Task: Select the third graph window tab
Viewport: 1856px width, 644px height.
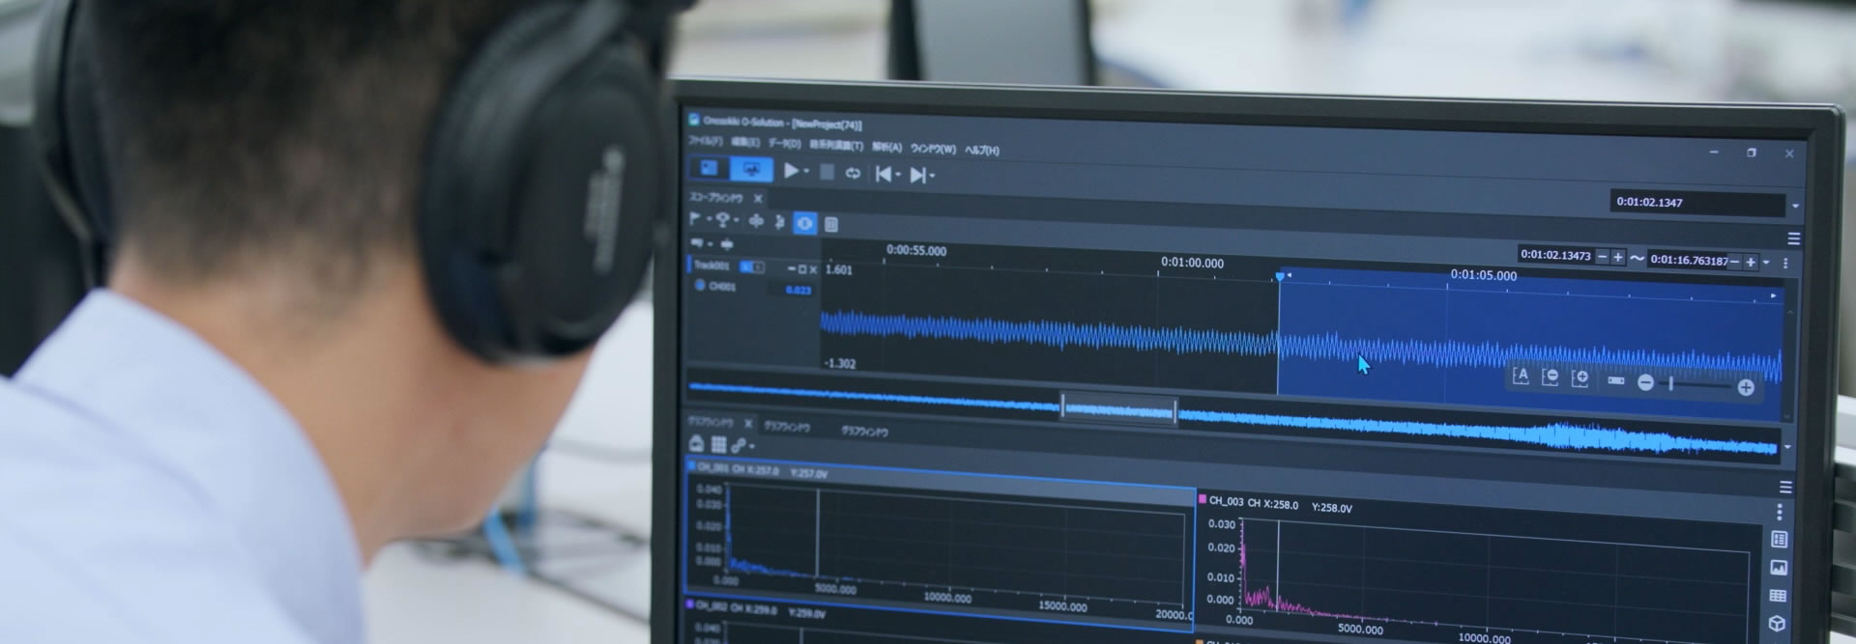Action: [864, 432]
